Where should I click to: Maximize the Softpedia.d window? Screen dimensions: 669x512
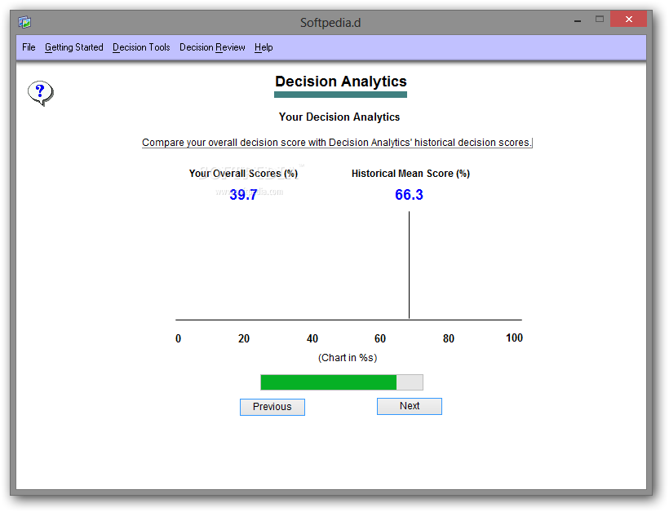point(600,20)
